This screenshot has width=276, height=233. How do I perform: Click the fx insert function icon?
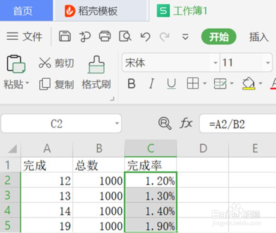pos(186,123)
